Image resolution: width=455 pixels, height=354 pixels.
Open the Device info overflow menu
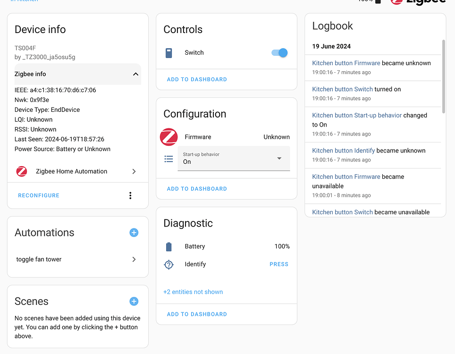(x=130, y=195)
